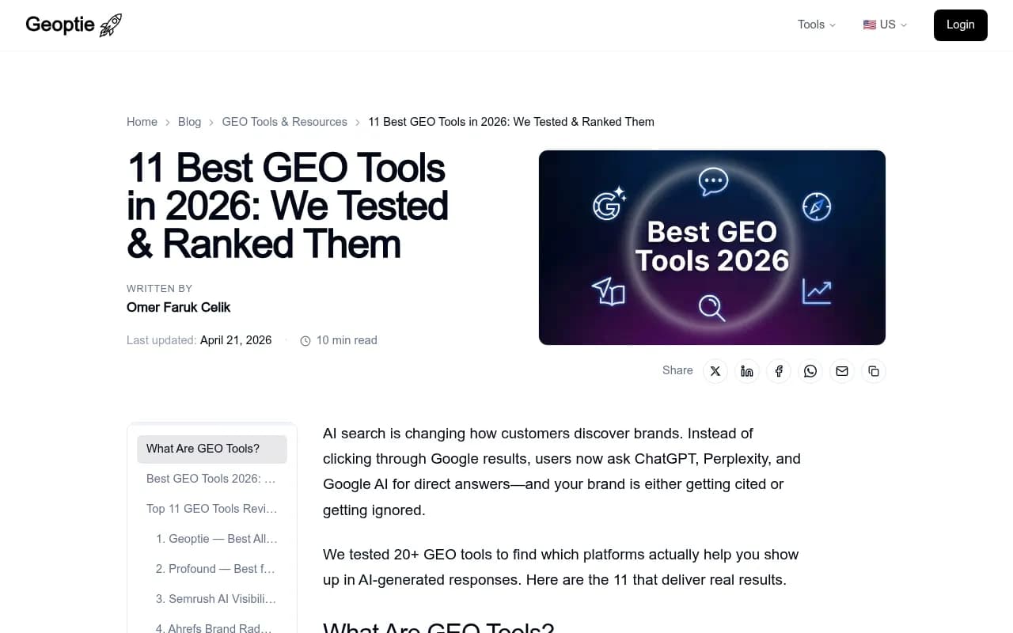Click the clock icon beside read time
This screenshot has height=633, width=1013.
305,341
